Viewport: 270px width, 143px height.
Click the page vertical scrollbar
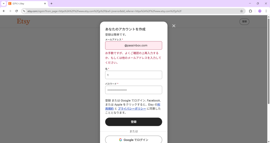268,61
